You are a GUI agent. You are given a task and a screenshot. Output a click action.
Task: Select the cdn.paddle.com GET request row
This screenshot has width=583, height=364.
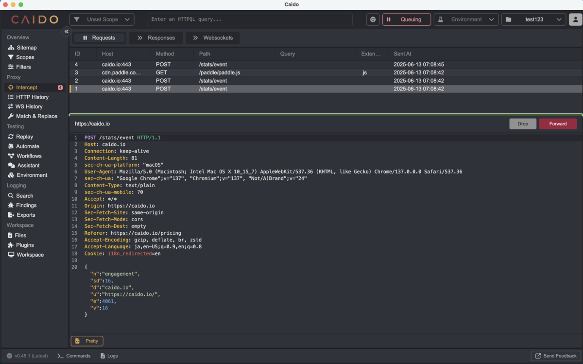pos(326,72)
